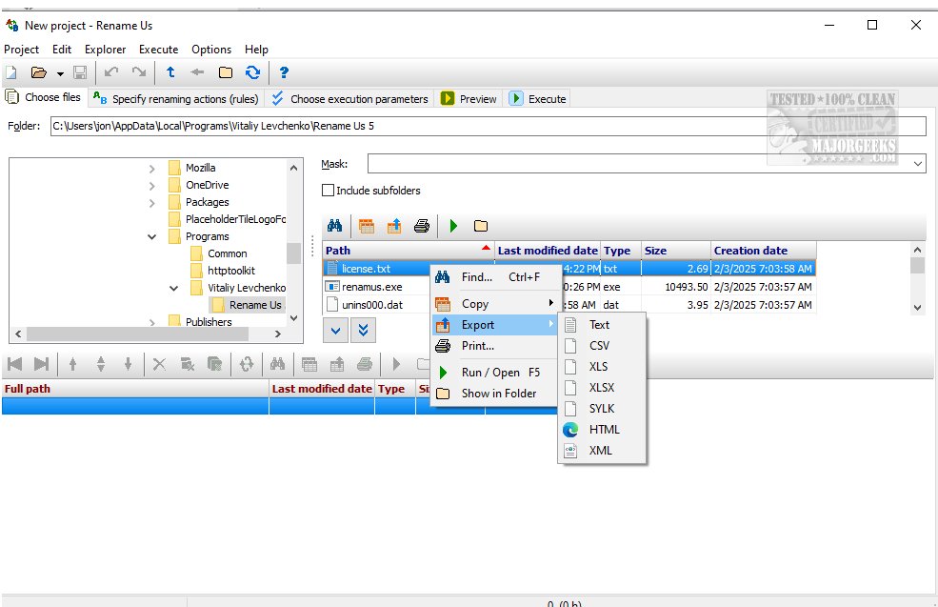Expand the OneDrive folder tree node
Image resolution: width=938 pixels, height=607 pixels.
click(x=152, y=186)
